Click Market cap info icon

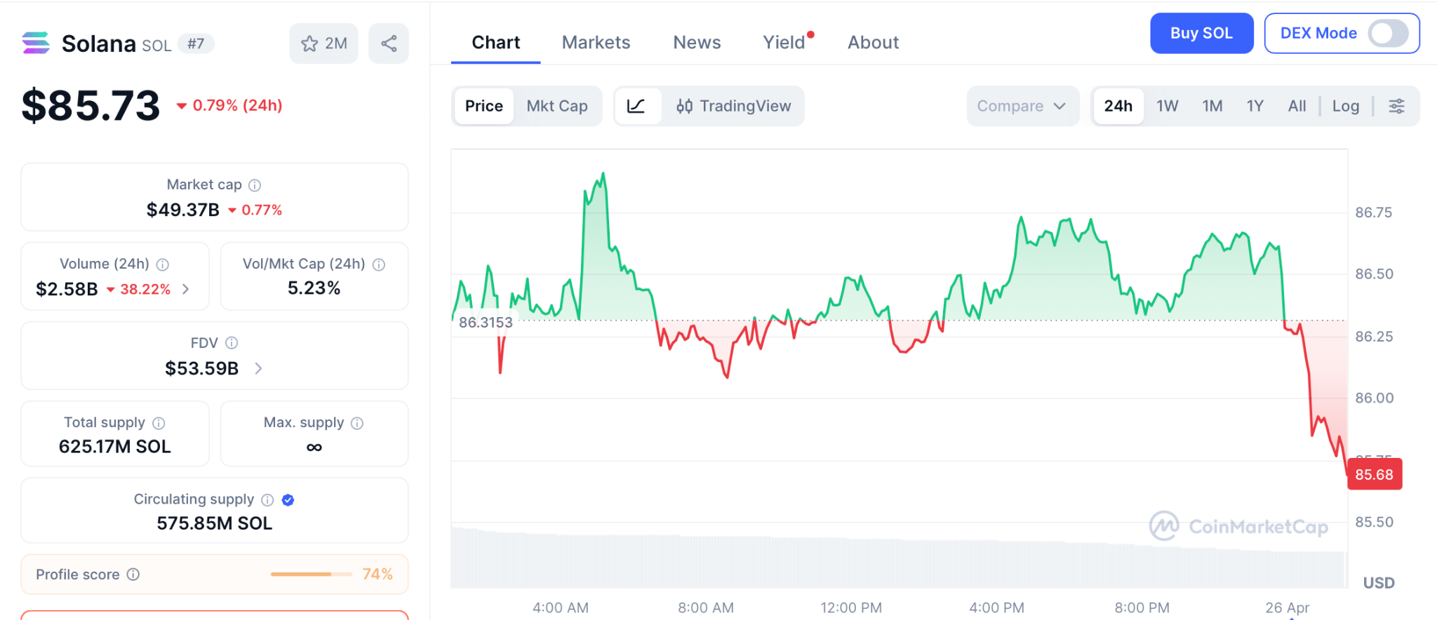pos(255,185)
